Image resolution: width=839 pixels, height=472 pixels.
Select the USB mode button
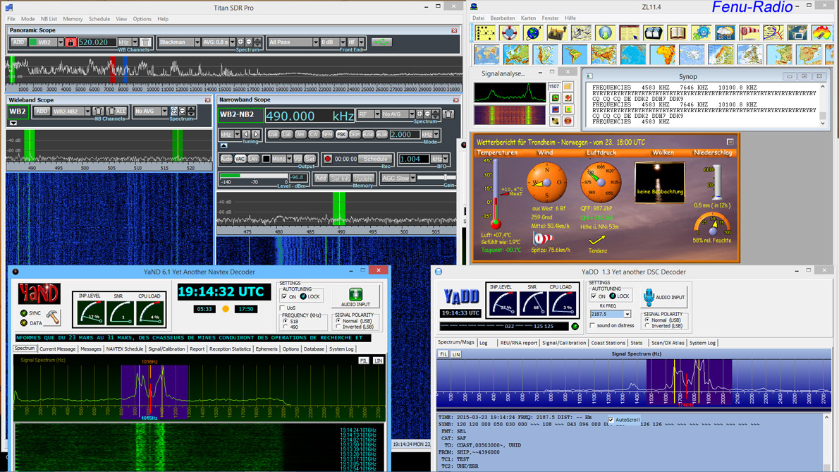point(273,134)
